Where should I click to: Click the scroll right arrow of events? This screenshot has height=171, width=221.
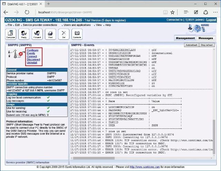coord(211,158)
